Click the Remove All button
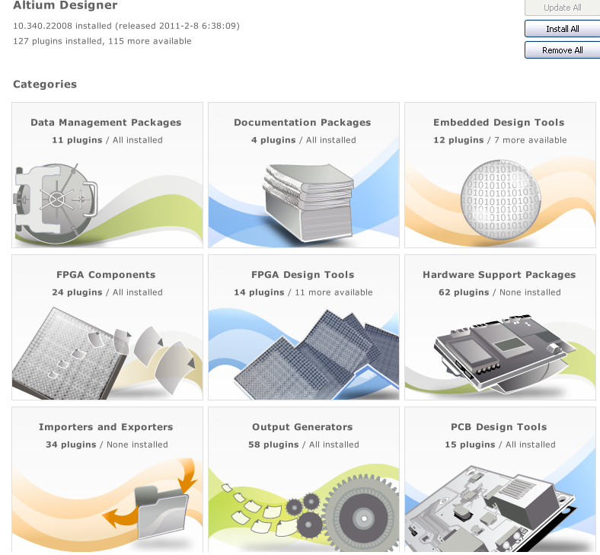This screenshot has width=600, height=555. (562, 50)
